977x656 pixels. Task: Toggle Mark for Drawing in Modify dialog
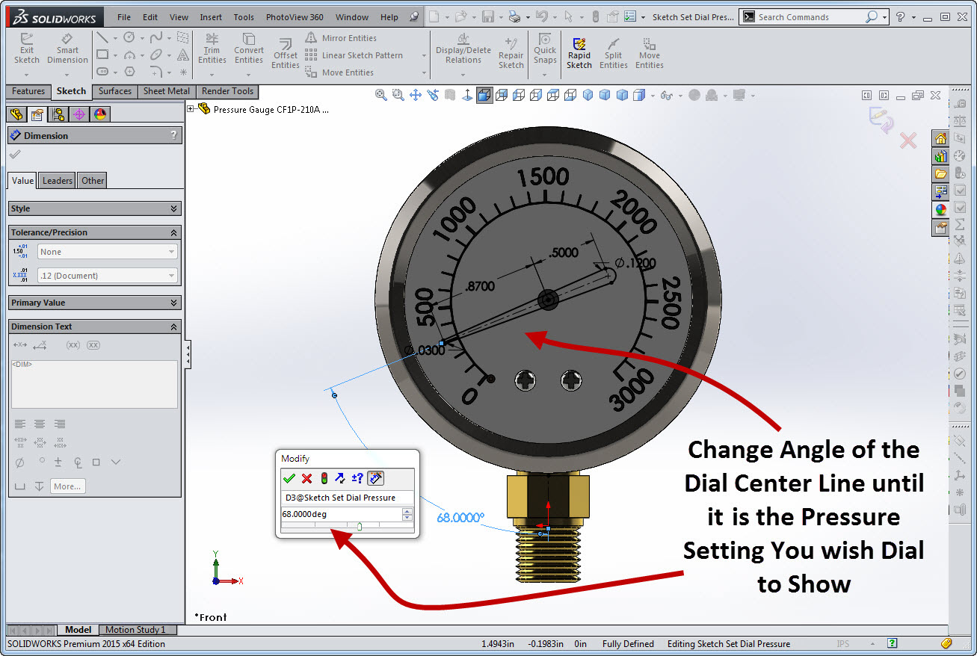(375, 478)
